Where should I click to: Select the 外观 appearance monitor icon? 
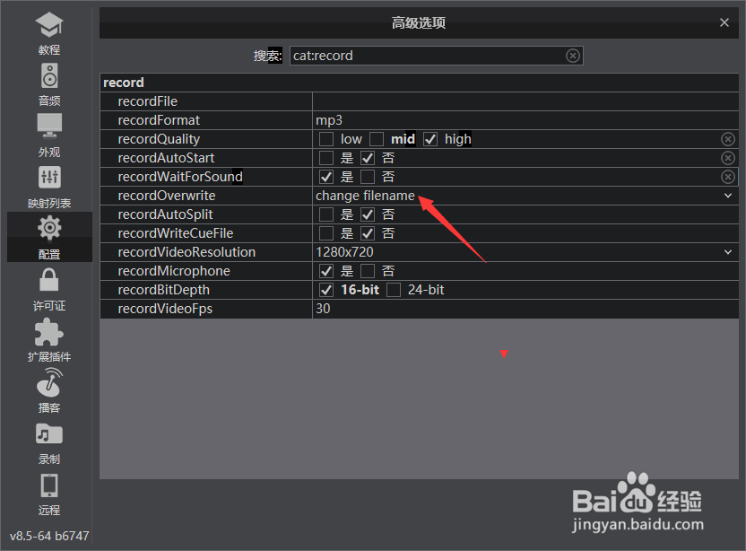click(x=49, y=126)
